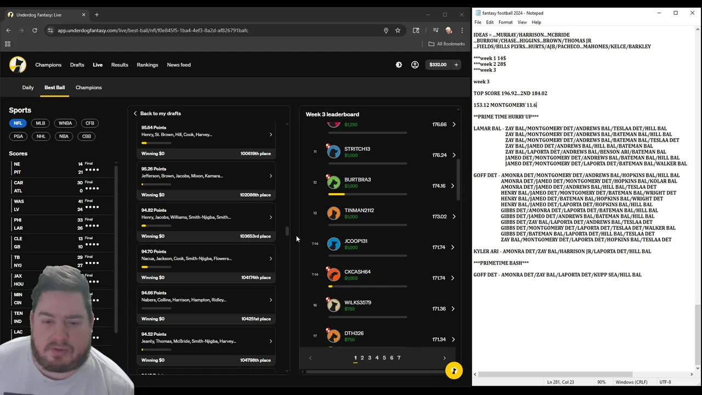The image size is (702, 395).
Task: Open the News feed nav item
Action: click(179, 65)
